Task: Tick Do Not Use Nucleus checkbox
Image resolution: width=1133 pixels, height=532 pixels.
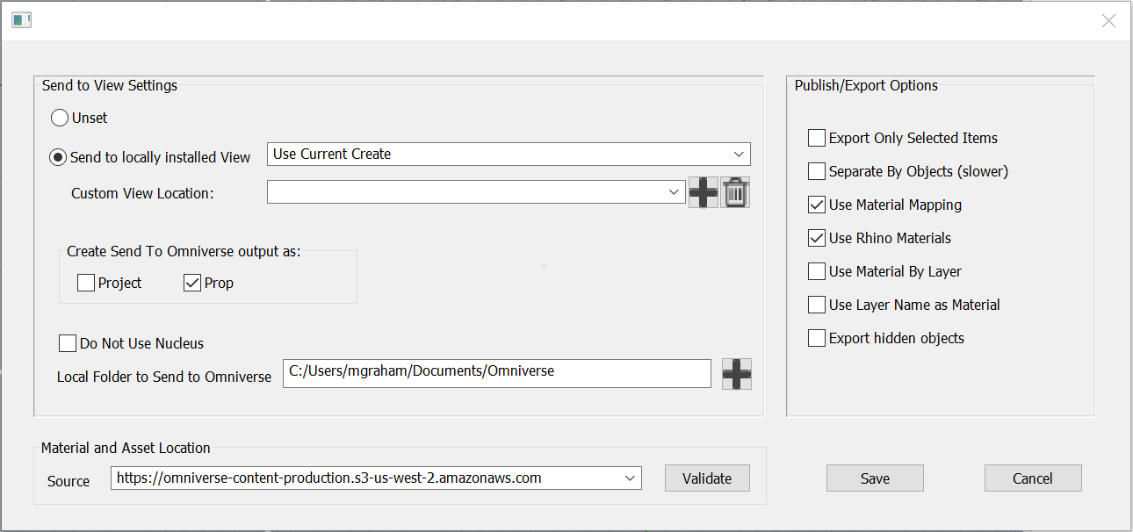Action: (x=68, y=343)
